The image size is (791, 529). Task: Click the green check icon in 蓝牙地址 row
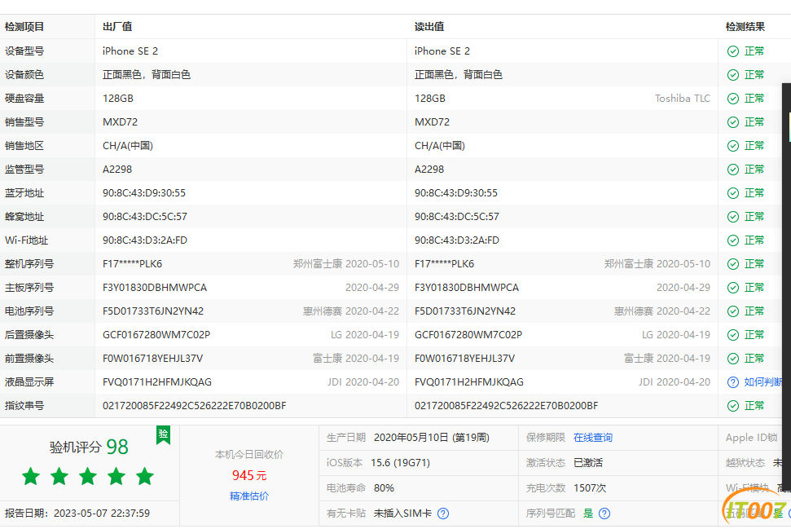(733, 193)
